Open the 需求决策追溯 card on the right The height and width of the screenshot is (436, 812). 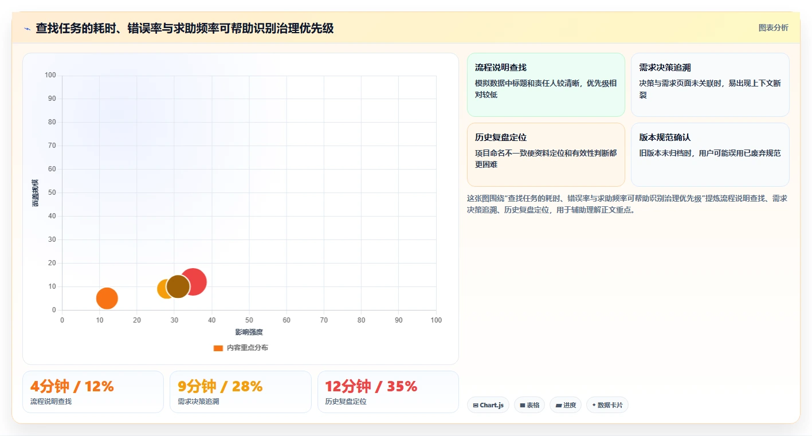pos(710,85)
